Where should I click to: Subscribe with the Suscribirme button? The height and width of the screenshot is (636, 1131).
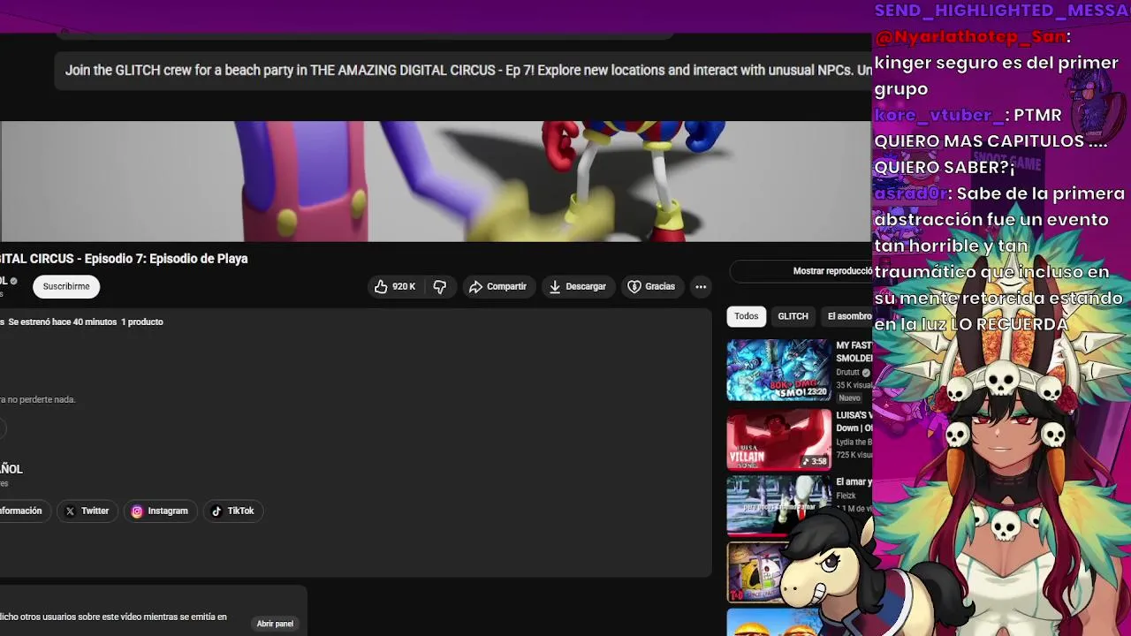pyautogui.click(x=66, y=286)
